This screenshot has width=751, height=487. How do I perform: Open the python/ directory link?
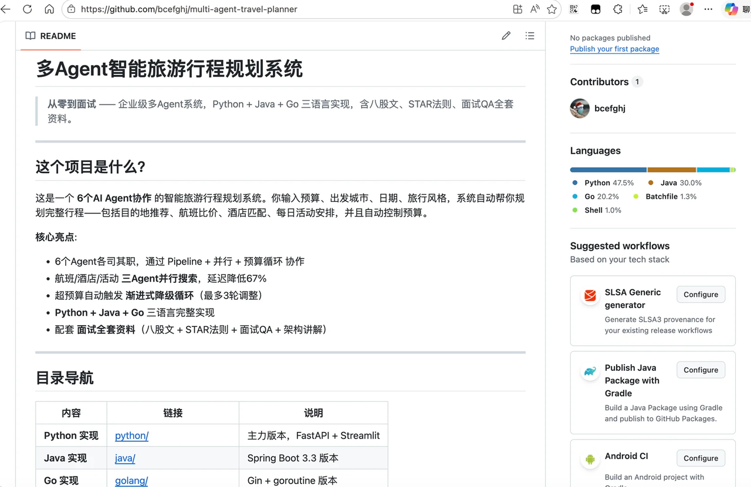click(x=131, y=435)
